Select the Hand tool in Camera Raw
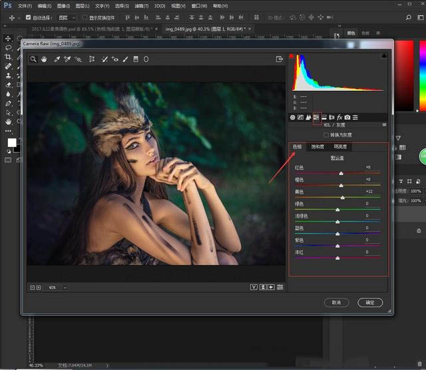This screenshot has width=426, height=370. coord(44,59)
